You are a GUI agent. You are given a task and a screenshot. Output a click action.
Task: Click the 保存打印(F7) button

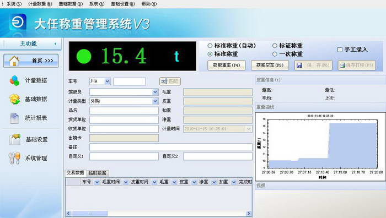click(357, 66)
